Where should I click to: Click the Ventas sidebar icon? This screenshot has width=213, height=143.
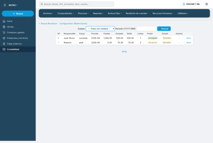pyautogui.click(x=4, y=27)
